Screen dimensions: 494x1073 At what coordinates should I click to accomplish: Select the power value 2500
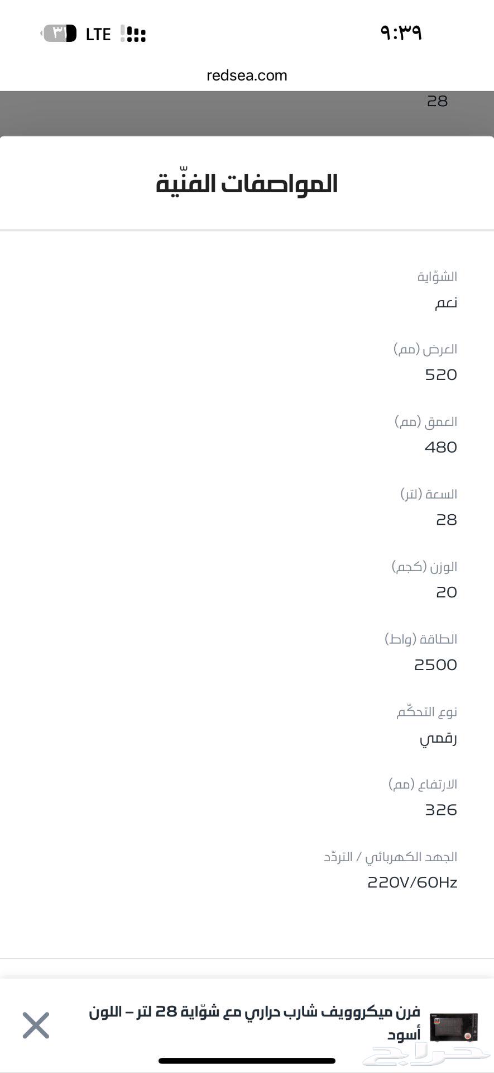pos(435,664)
